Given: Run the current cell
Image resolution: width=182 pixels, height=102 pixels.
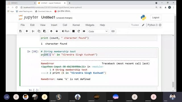Looking at the screenshot, I should [x=66, y=31].
